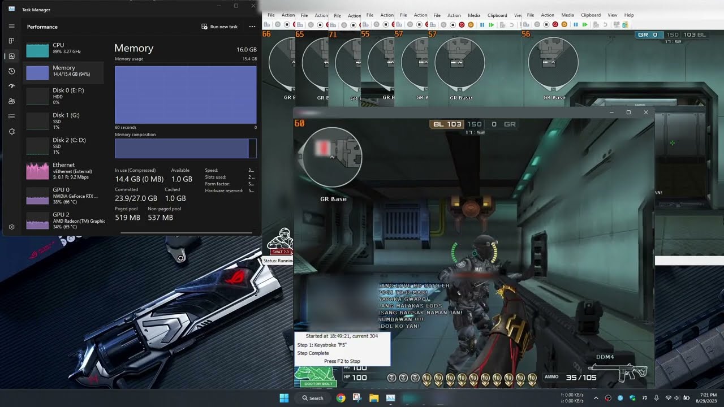Click the microphone tray icon

(x=656, y=398)
